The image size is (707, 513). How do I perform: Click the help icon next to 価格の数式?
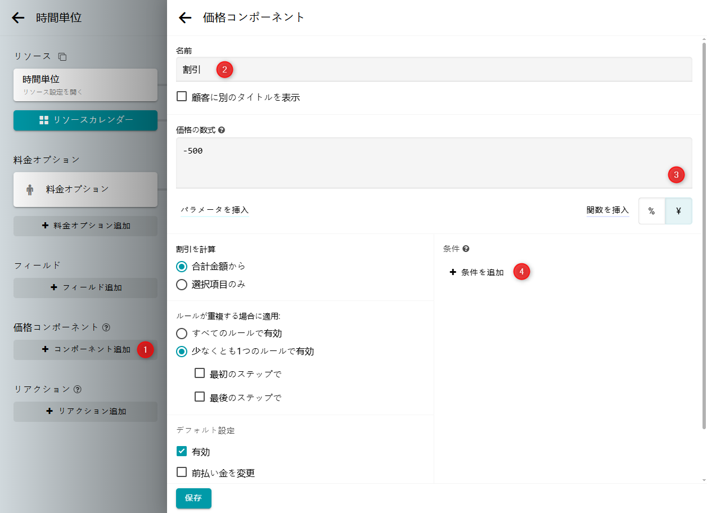tap(222, 130)
